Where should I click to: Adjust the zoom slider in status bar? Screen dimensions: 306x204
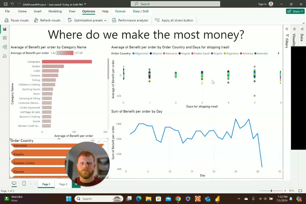click(271, 191)
